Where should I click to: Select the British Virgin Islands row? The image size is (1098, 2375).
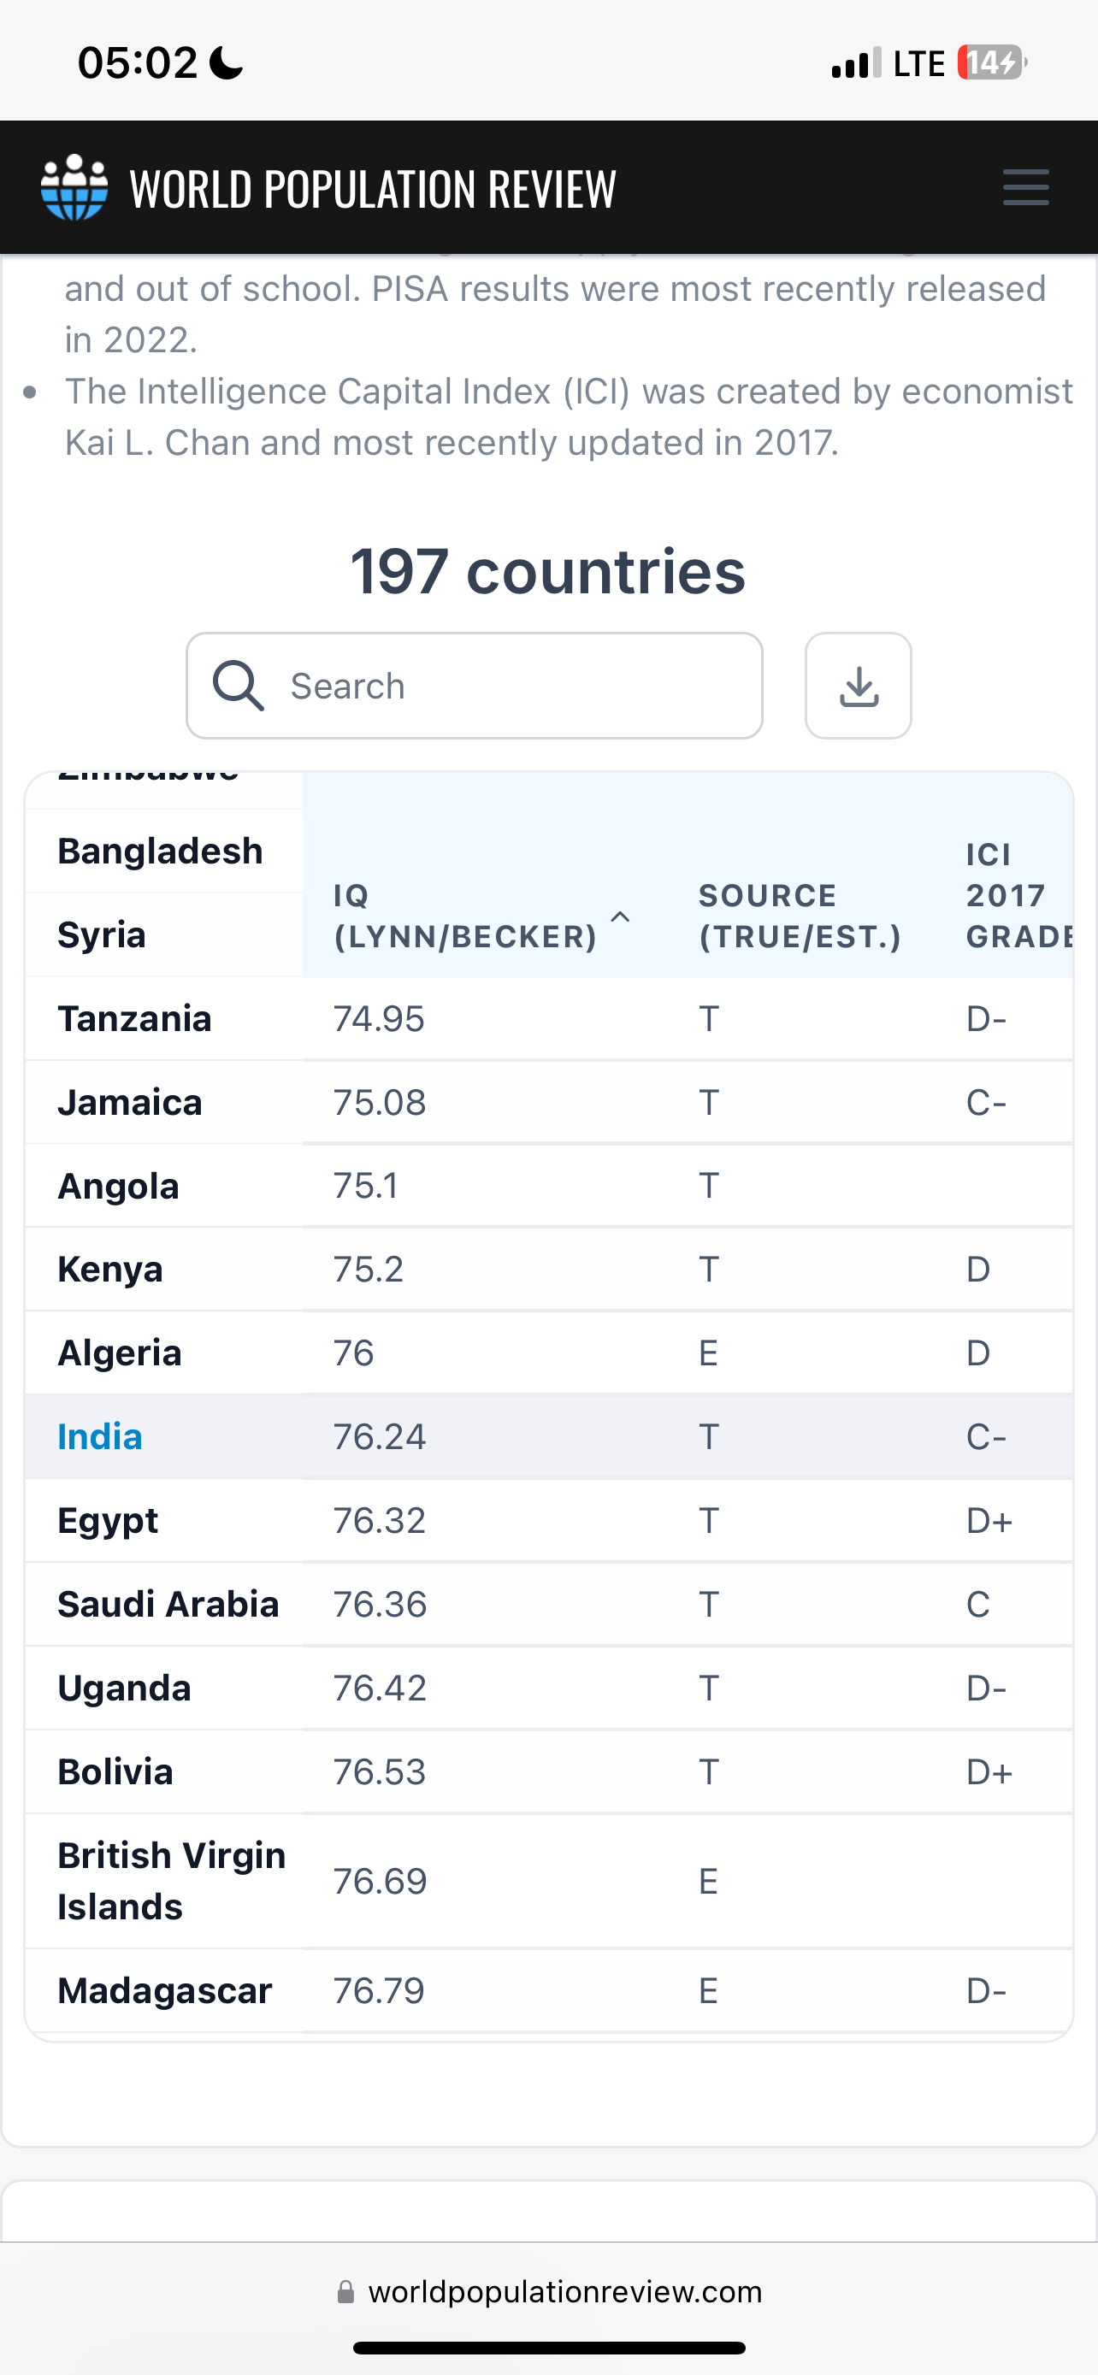[x=548, y=1881]
